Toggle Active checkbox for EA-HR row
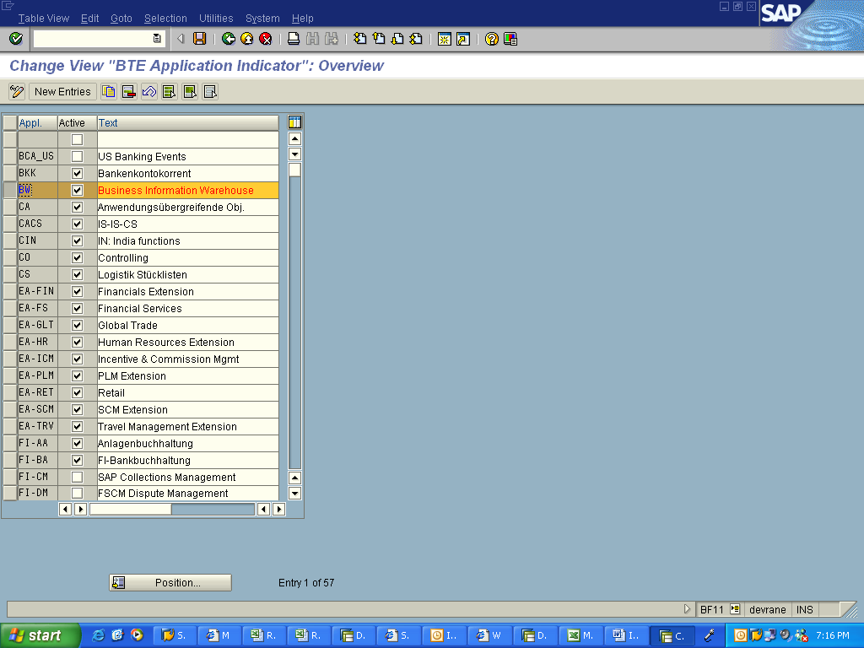The height and width of the screenshot is (648, 864). click(x=77, y=343)
